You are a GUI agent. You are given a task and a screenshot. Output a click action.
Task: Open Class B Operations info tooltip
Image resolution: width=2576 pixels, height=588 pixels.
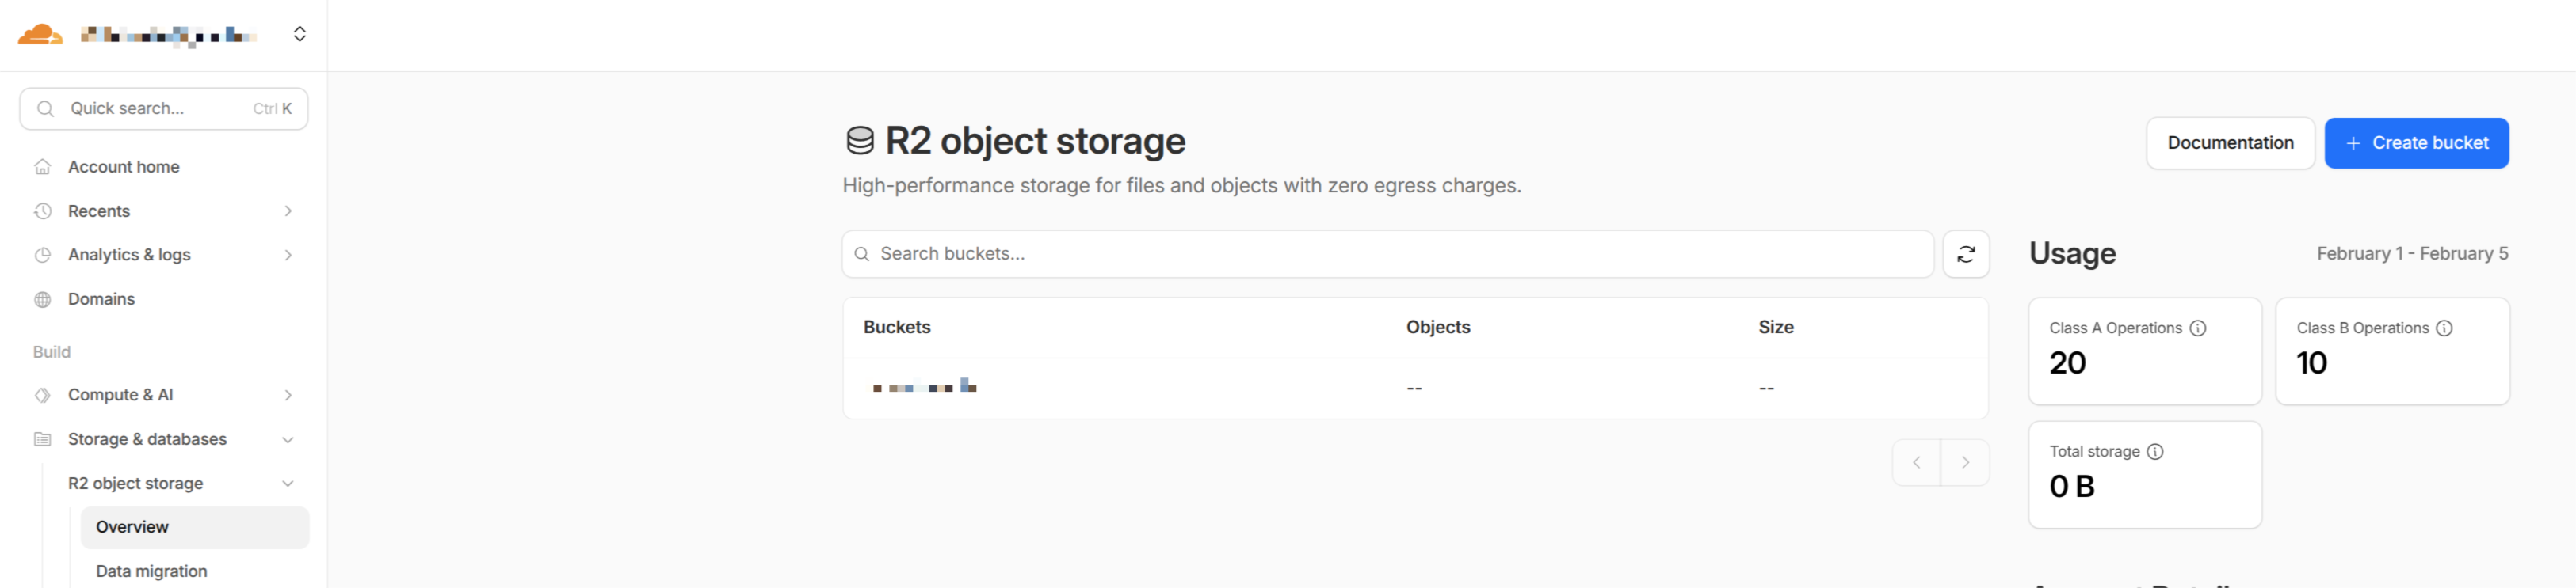(x=2443, y=328)
